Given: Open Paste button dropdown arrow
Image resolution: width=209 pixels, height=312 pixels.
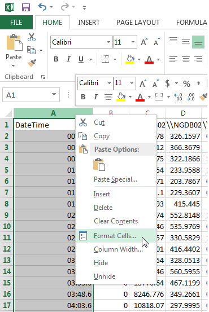Looking at the screenshot, I should click(14, 65).
